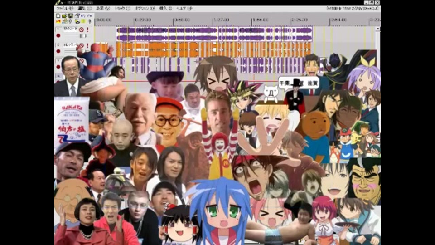
Task: Open Project Settings from the toolbar
Action: click(x=77, y=15)
